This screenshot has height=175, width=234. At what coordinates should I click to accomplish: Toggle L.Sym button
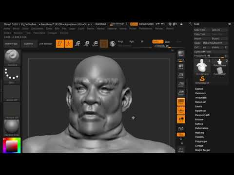click(x=181, y=129)
